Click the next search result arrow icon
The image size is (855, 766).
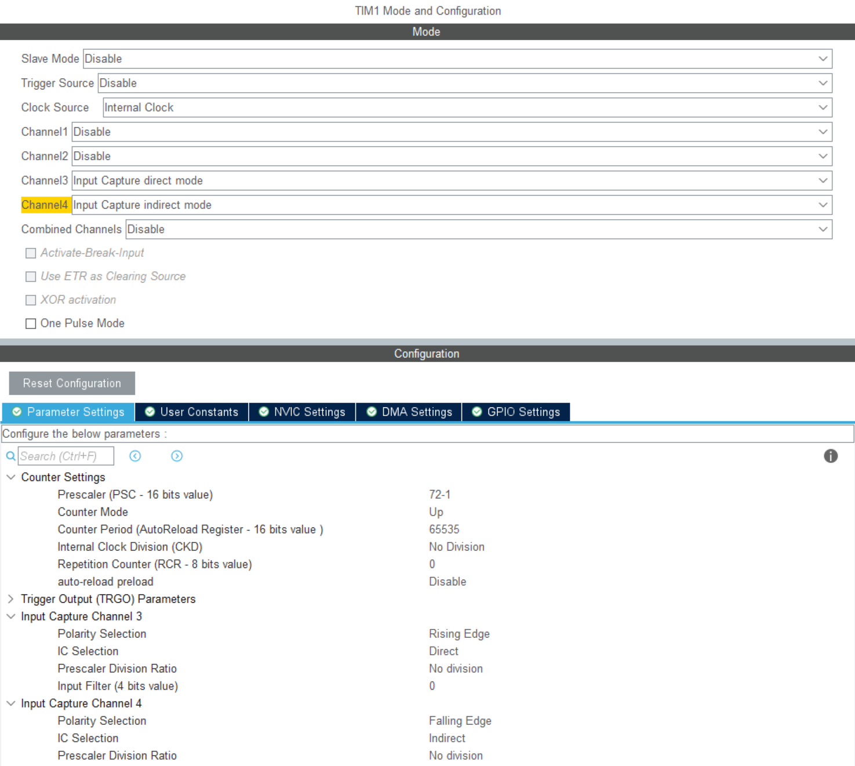tap(177, 456)
